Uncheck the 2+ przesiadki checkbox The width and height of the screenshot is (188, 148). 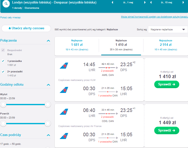pos(3,72)
